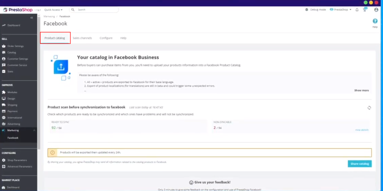Show more catalog information
The width and height of the screenshot is (383, 191).
(361, 90)
